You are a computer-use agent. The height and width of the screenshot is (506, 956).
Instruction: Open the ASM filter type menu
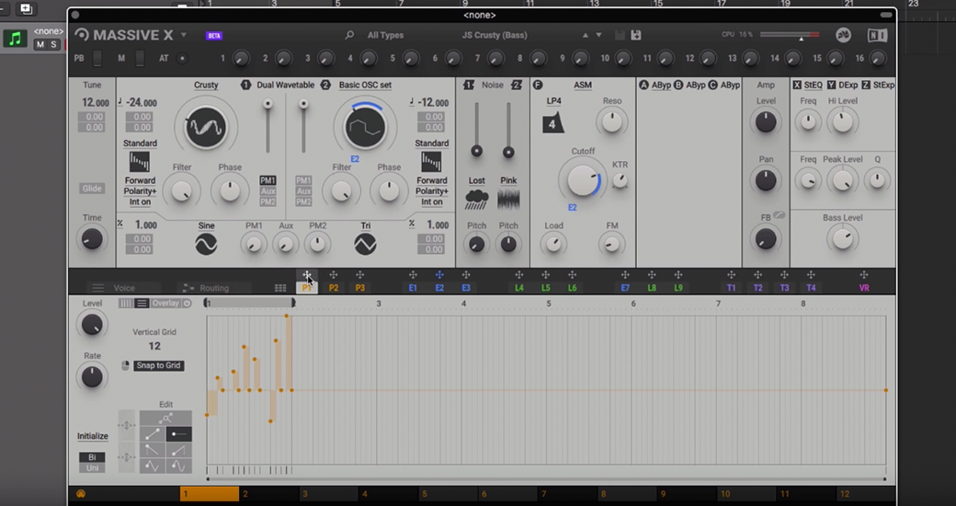pos(582,85)
